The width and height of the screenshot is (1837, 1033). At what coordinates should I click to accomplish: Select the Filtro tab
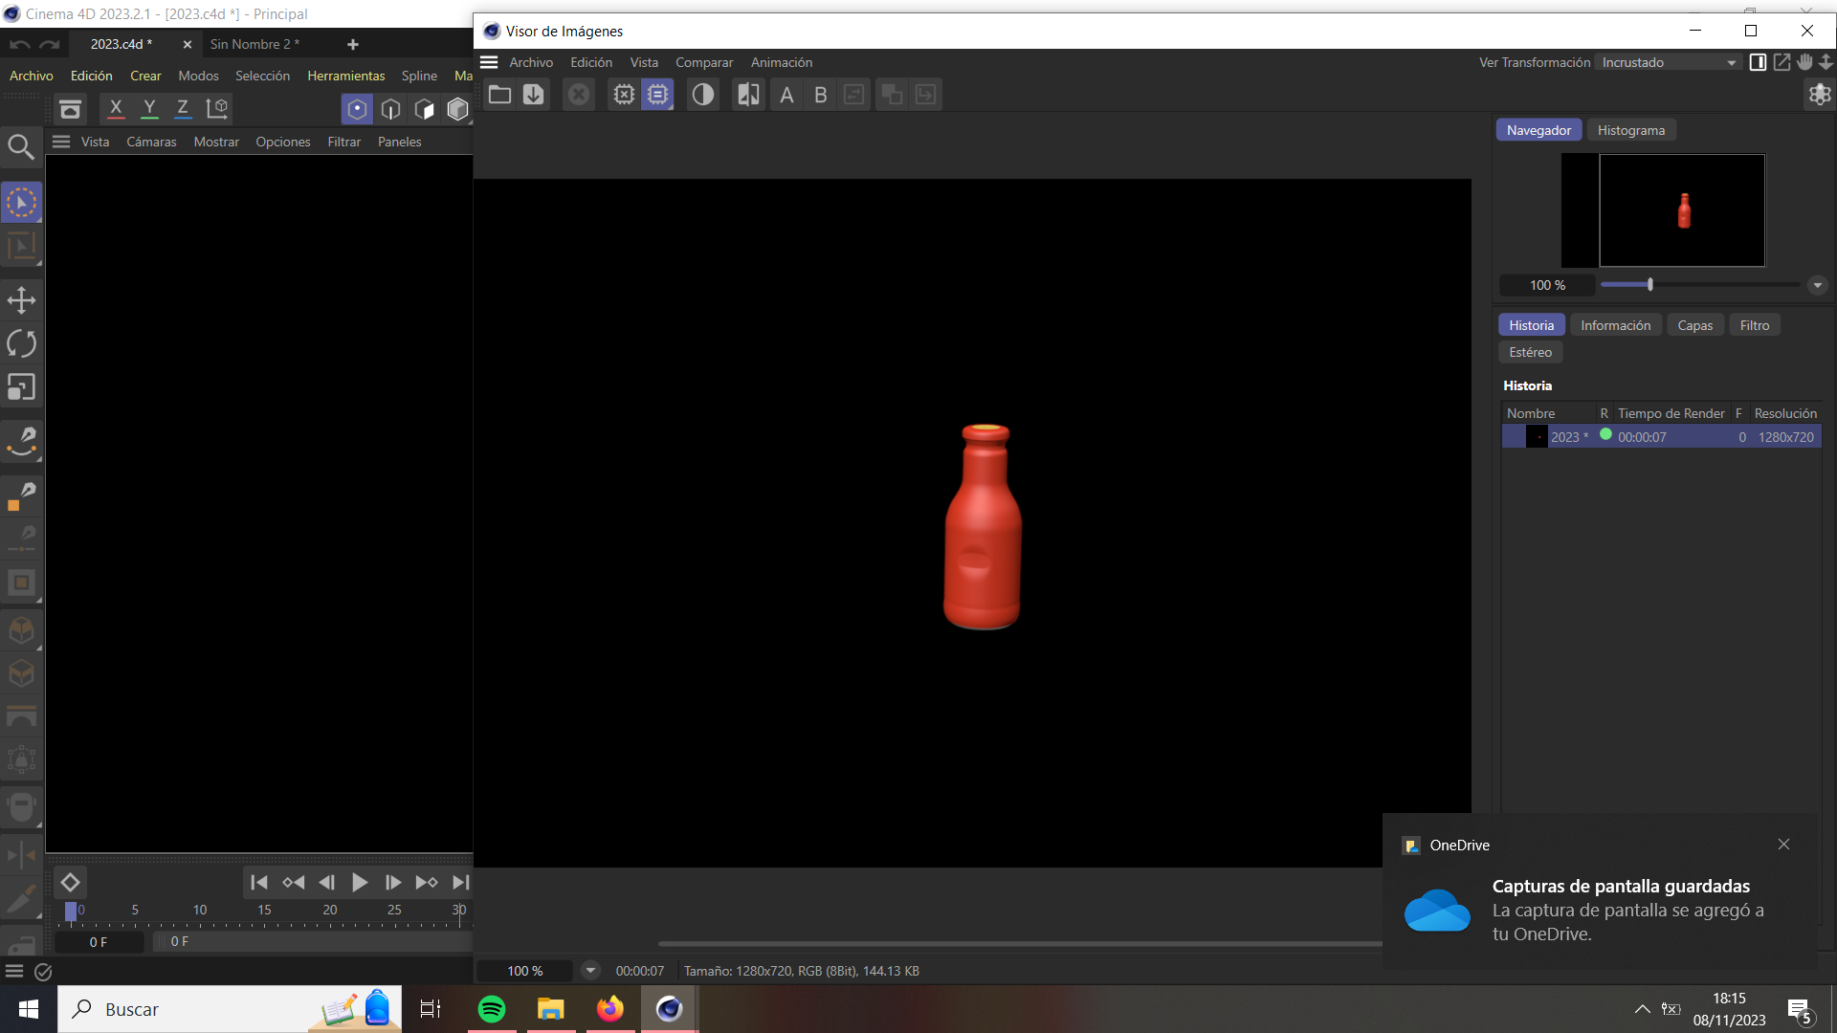click(x=1754, y=325)
